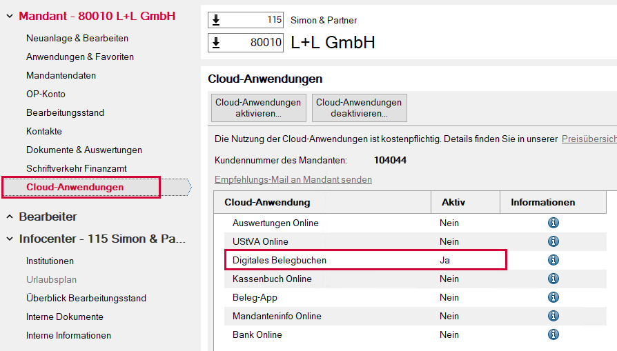Open Mandantendaten in the sidebar

[x=61, y=75]
